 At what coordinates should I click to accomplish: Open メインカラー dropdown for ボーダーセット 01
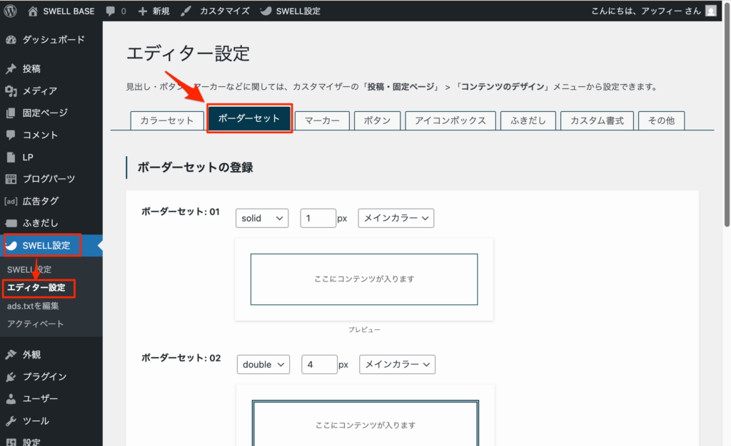395,218
